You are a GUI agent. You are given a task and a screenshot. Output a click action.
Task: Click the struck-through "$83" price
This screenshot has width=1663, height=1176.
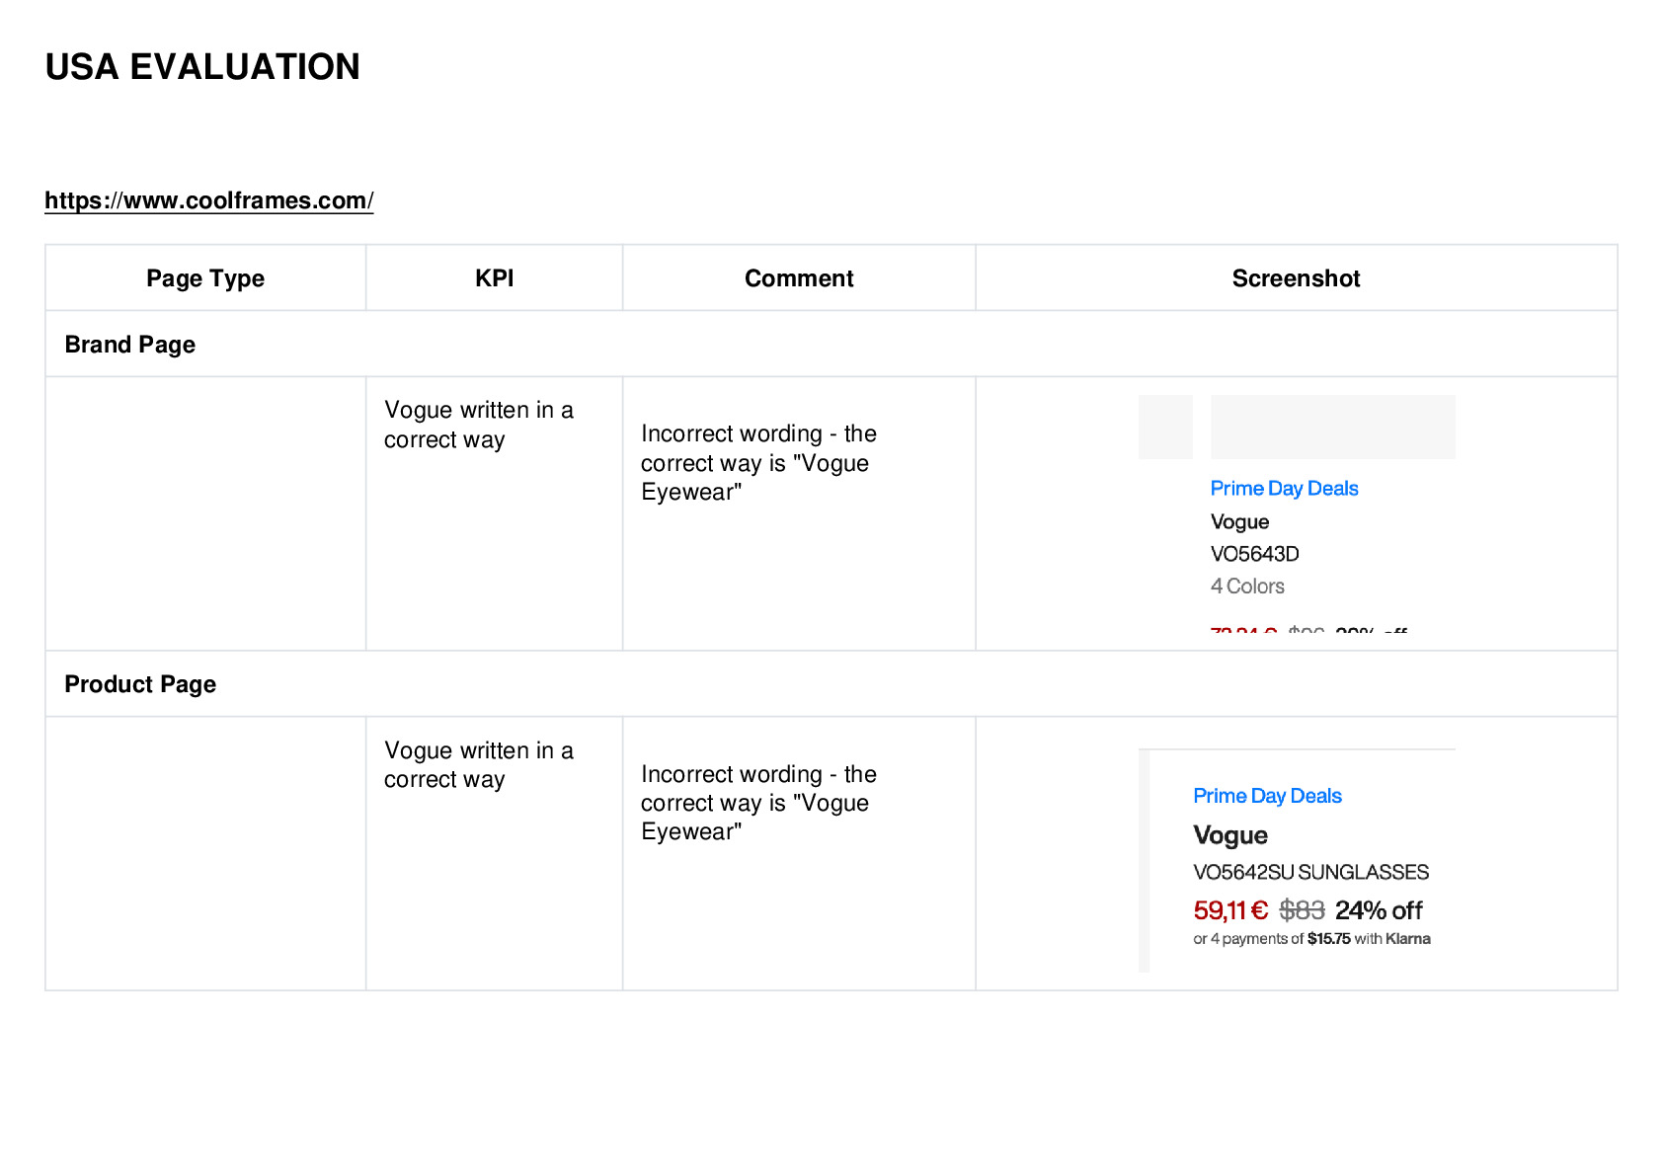[x=1302, y=910]
